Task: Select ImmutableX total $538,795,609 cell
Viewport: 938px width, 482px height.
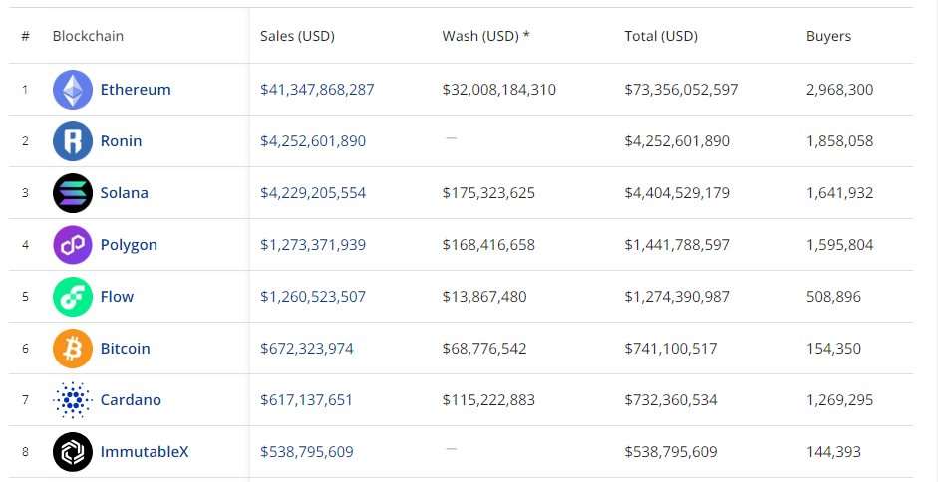Action: coord(671,451)
